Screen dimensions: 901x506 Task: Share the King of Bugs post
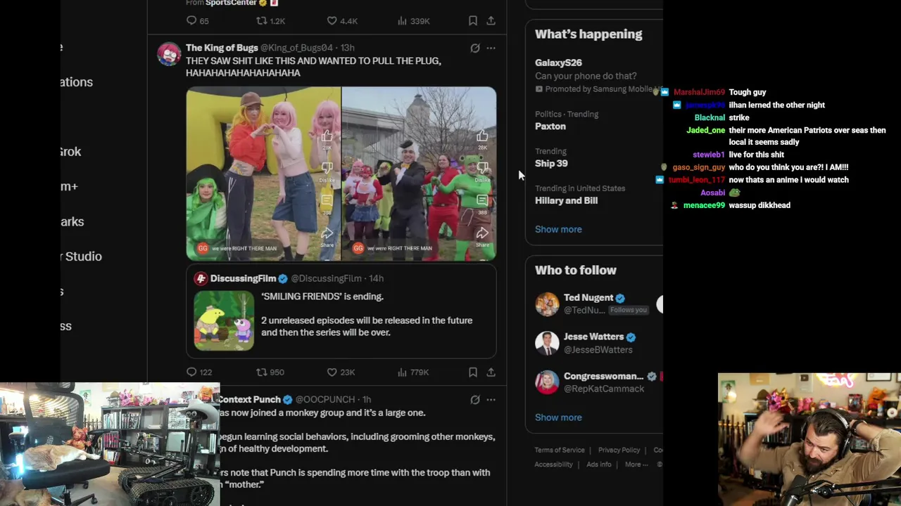[491, 372]
